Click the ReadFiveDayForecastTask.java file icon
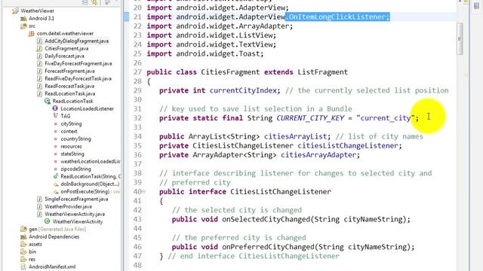The width and height of the screenshot is (483, 271). pos(39,78)
